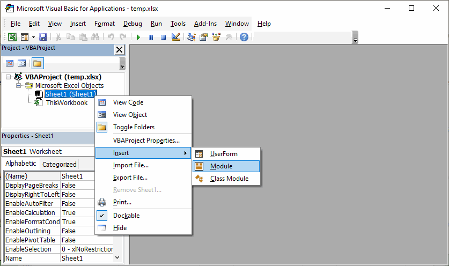Switch to the Categorized properties tab
Viewport: 449px width, 266px height.
(x=59, y=164)
